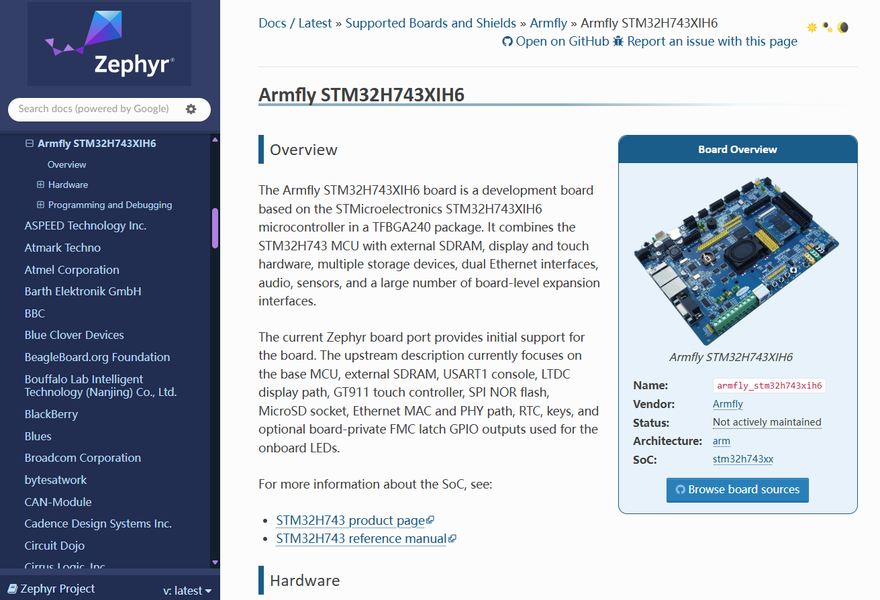This screenshot has height=600, width=880.
Task: Select Barth Elektronik GmbH in sidebar
Action: pyautogui.click(x=83, y=291)
